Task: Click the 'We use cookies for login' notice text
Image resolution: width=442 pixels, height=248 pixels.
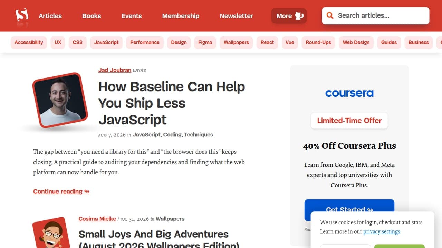Action: click(x=372, y=227)
